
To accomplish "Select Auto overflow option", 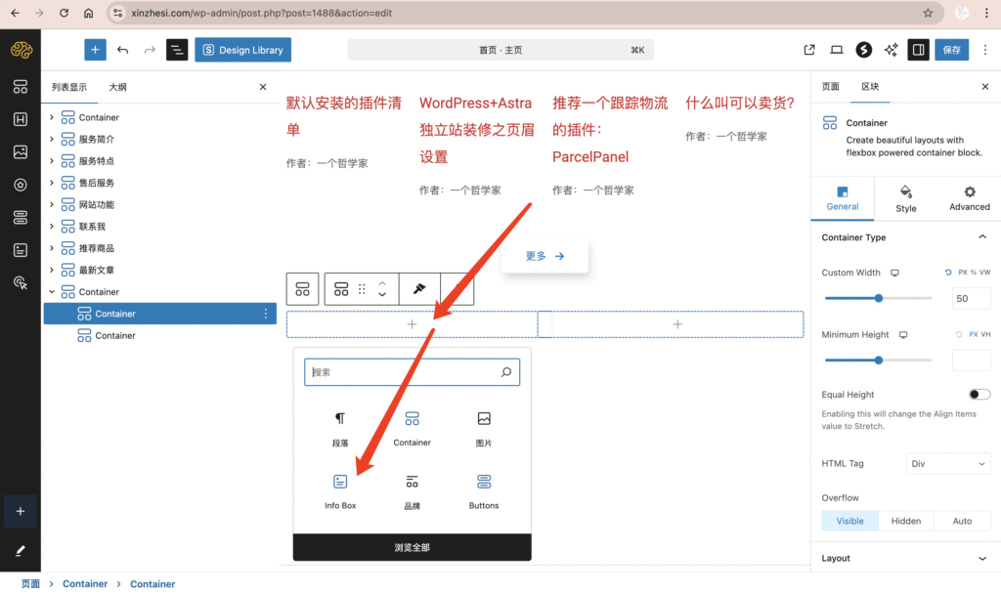I will tap(962, 521).
